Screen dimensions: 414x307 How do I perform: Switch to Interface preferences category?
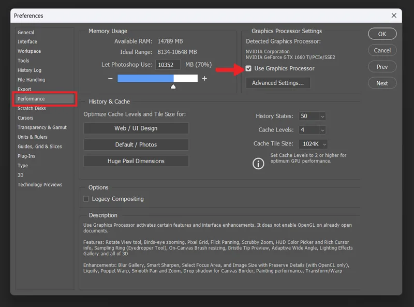(27, 42)
